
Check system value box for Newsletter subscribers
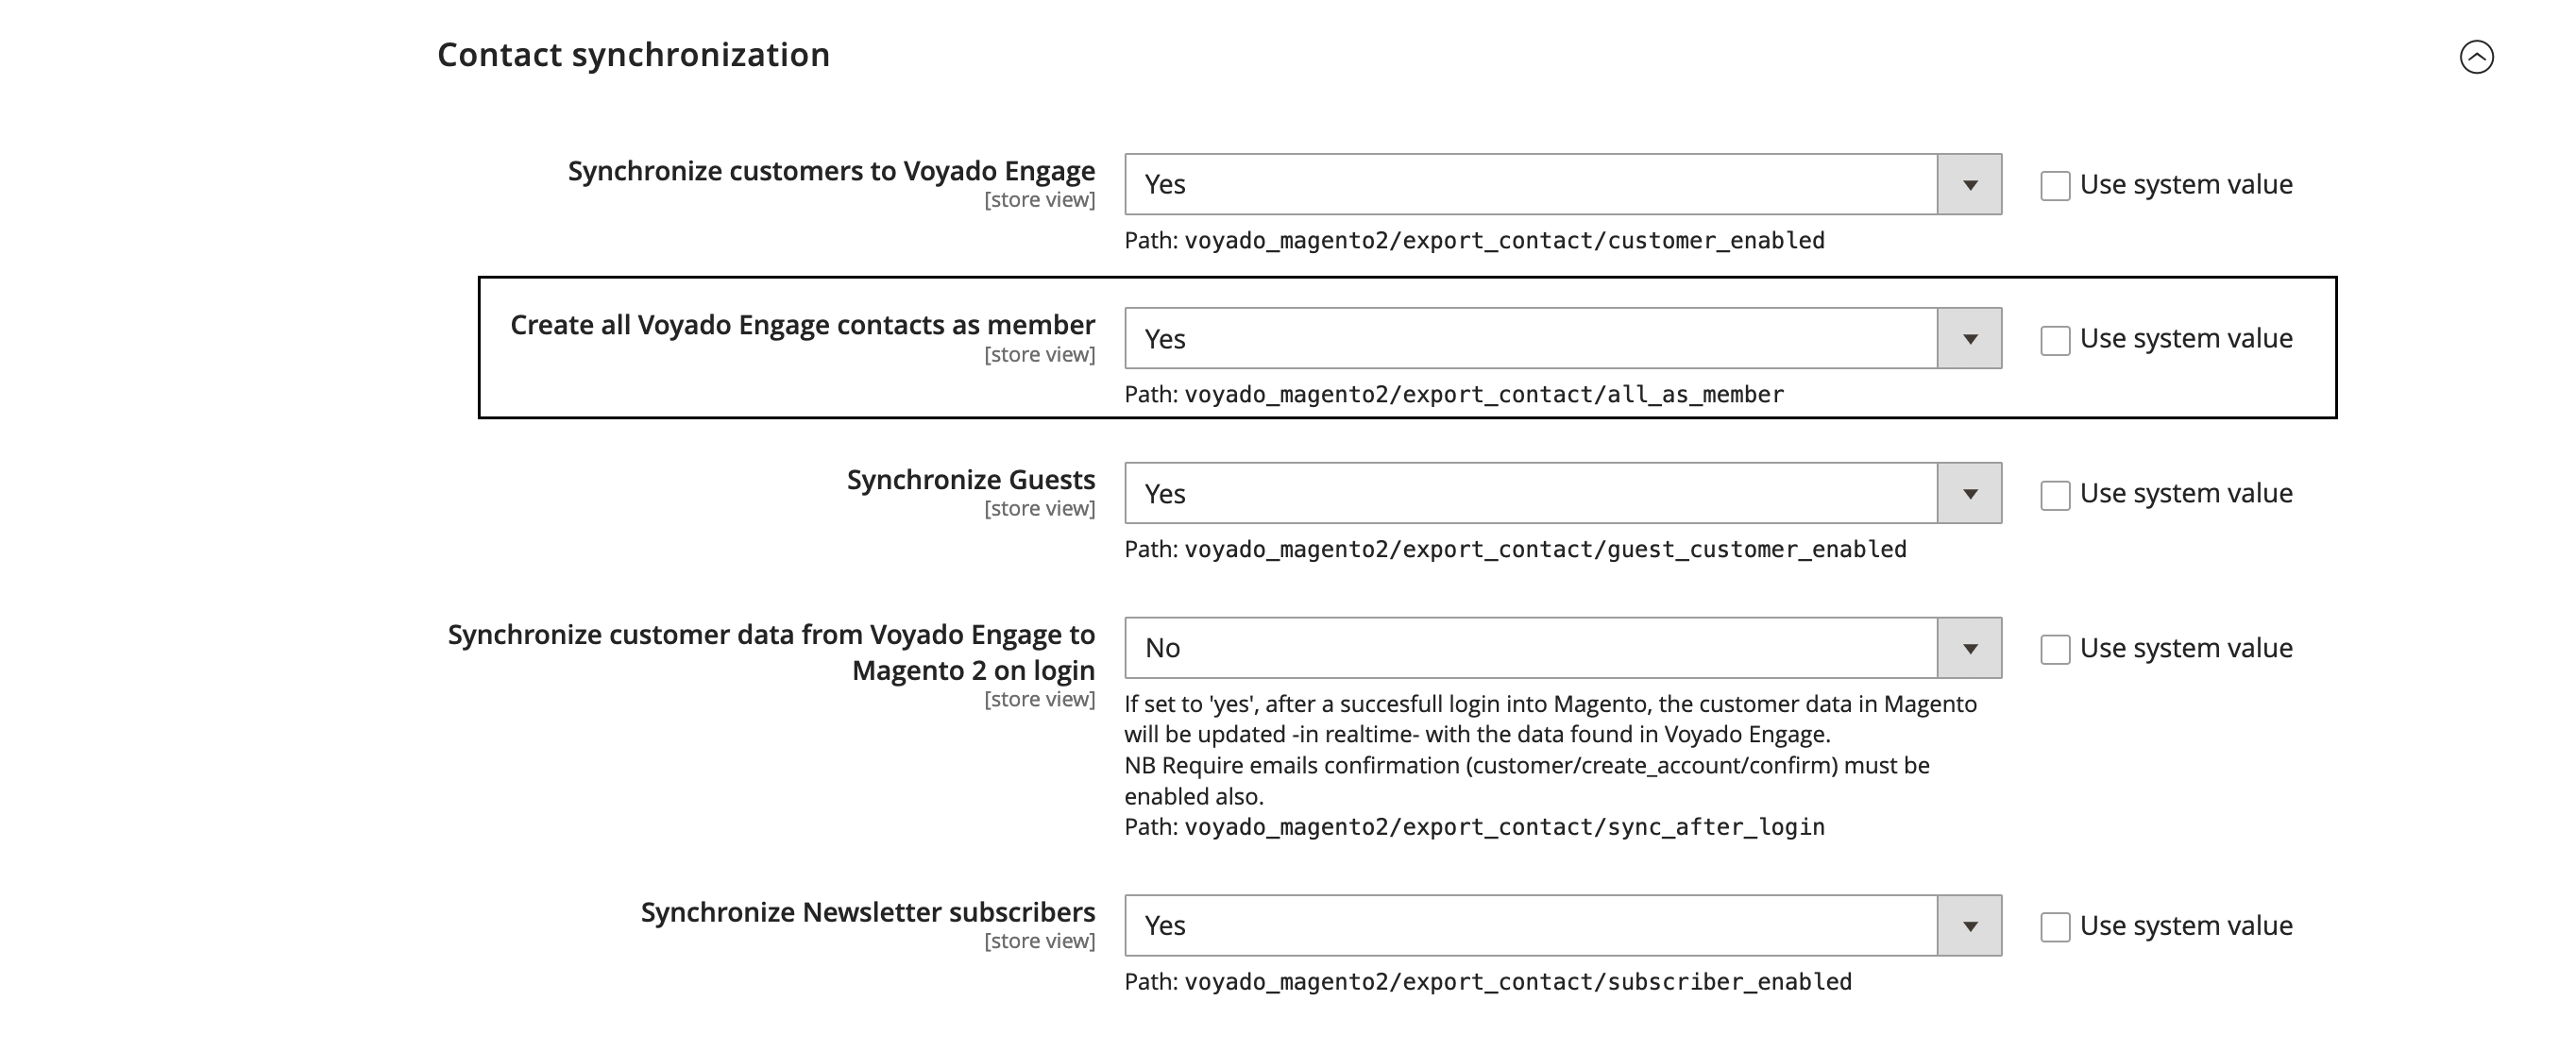pyautogui.click(x=2055, y=927)
